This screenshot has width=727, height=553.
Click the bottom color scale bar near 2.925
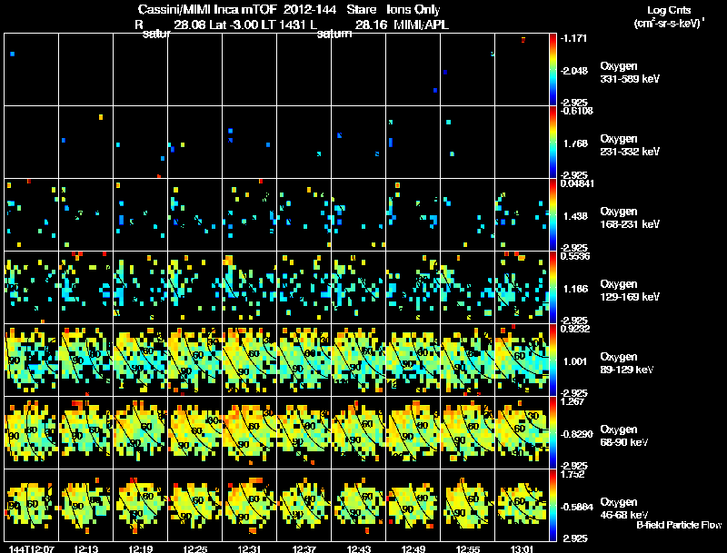[x=553, y=505]
